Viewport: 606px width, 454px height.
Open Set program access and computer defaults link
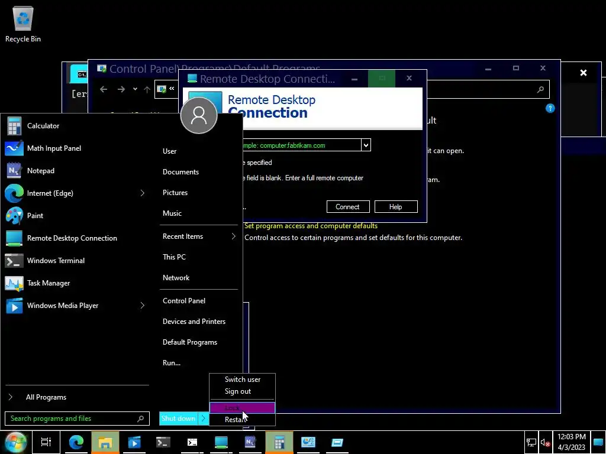[x=311, y=226]
